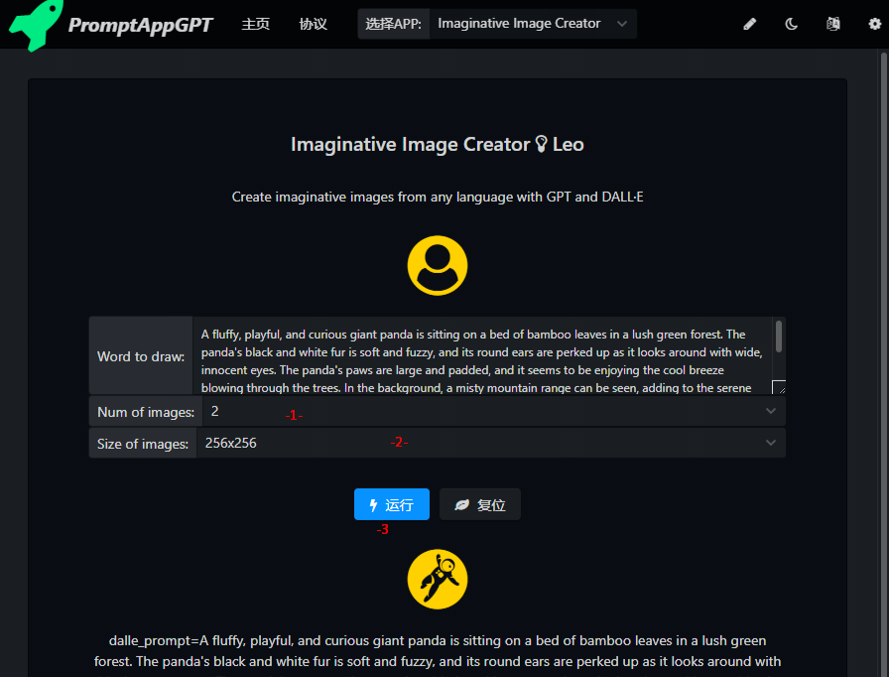Click the 'Word to draw:' label
Image resolution: width=889 pixels, height=677 pixels.
[141, 356]
